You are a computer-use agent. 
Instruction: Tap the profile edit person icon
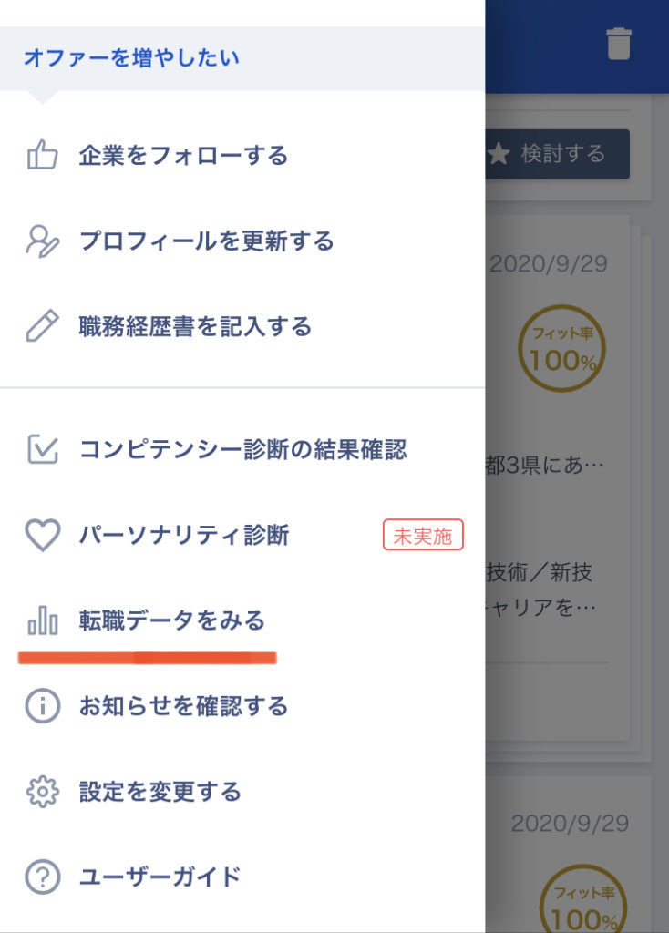[42, 241]
